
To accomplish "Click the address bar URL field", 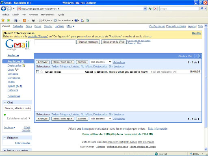I will [80, 9].
